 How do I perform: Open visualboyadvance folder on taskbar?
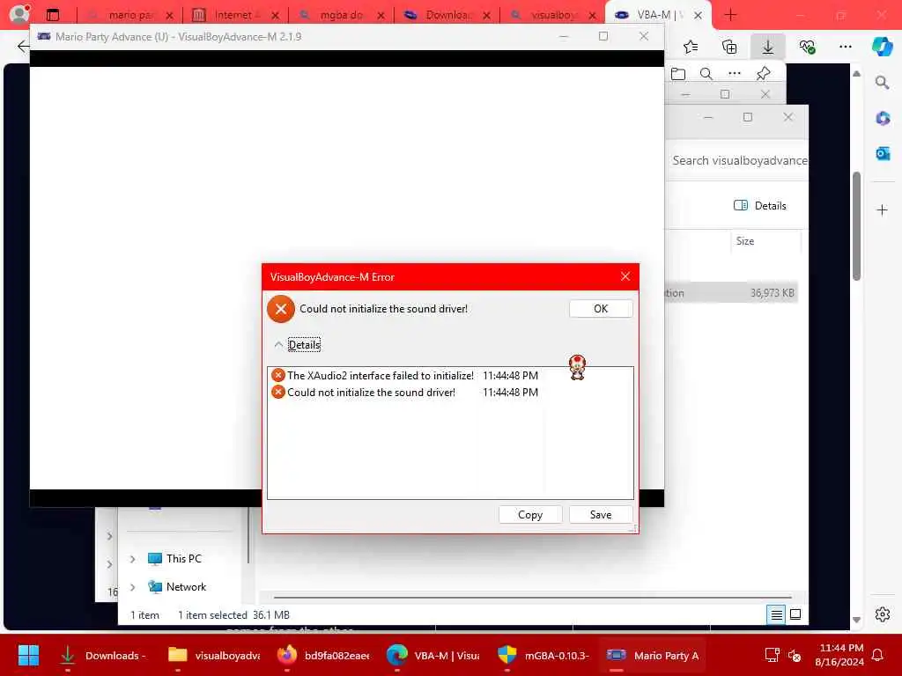pyautogui.click(x=213, y=655)
